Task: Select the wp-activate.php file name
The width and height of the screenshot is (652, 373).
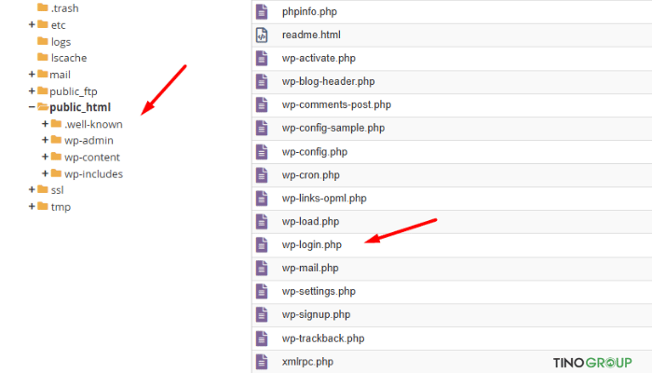Action: (319, 58)
